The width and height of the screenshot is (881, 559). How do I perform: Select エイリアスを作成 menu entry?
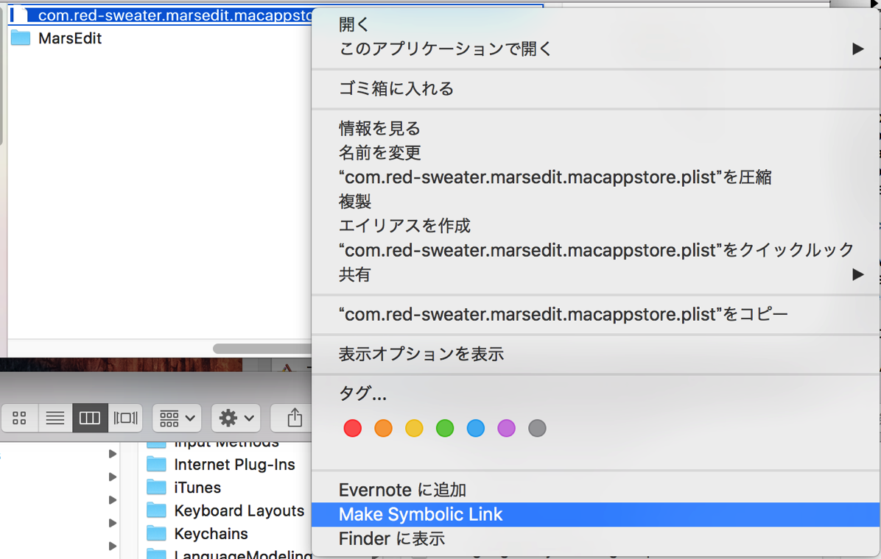tap(596, 226)
